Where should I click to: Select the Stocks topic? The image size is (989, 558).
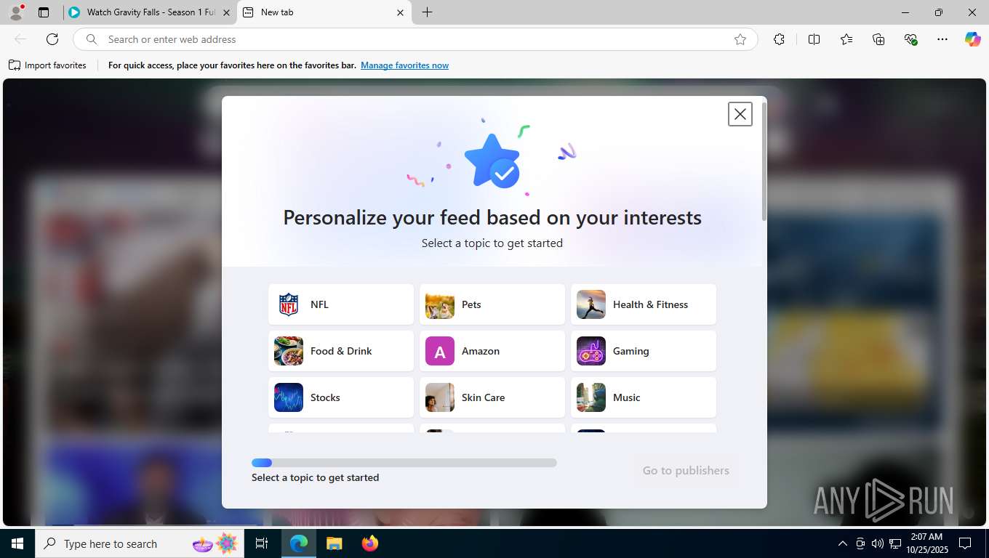(341, 397)
